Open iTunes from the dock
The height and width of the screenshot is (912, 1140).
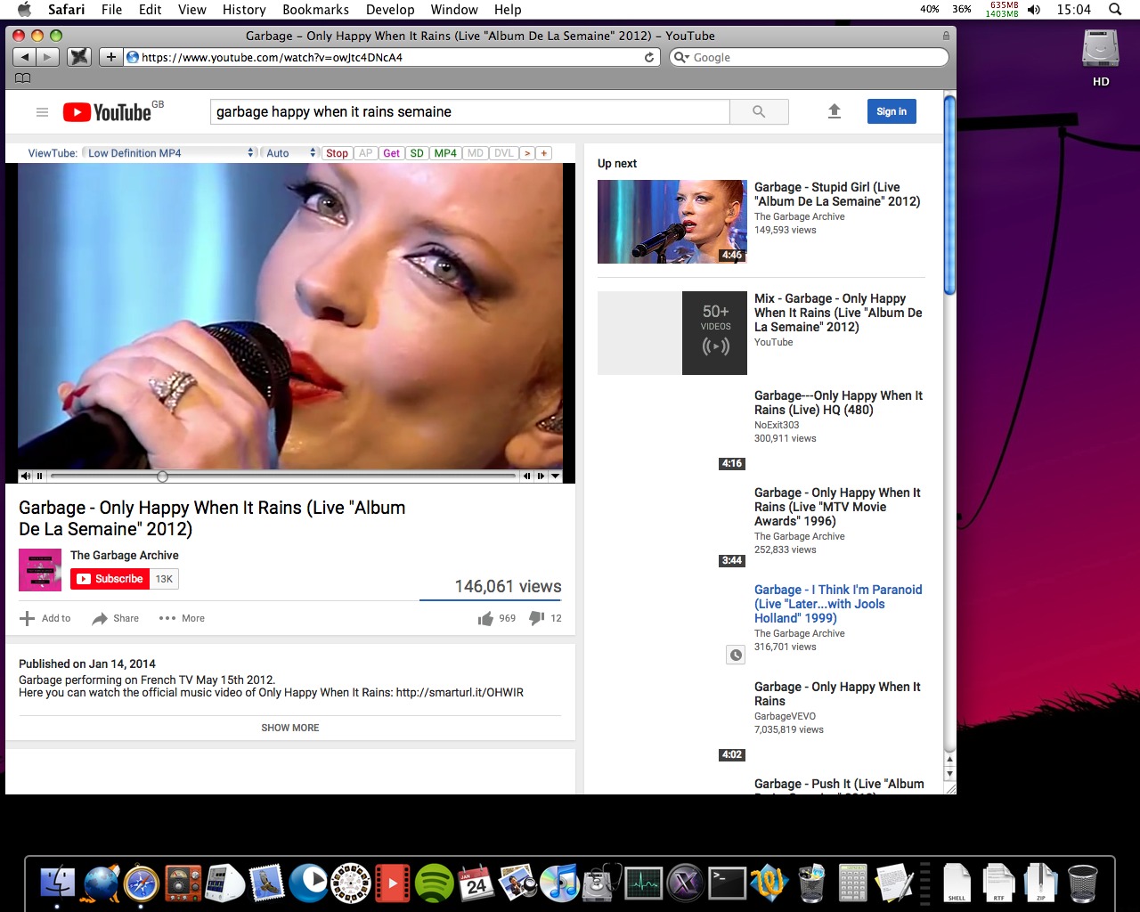559,883
